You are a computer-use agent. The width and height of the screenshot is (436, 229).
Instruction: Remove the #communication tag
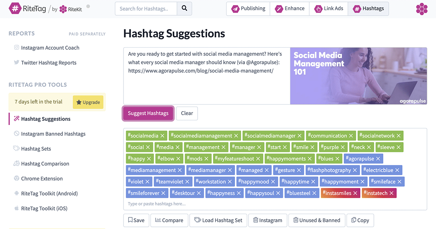351,136
